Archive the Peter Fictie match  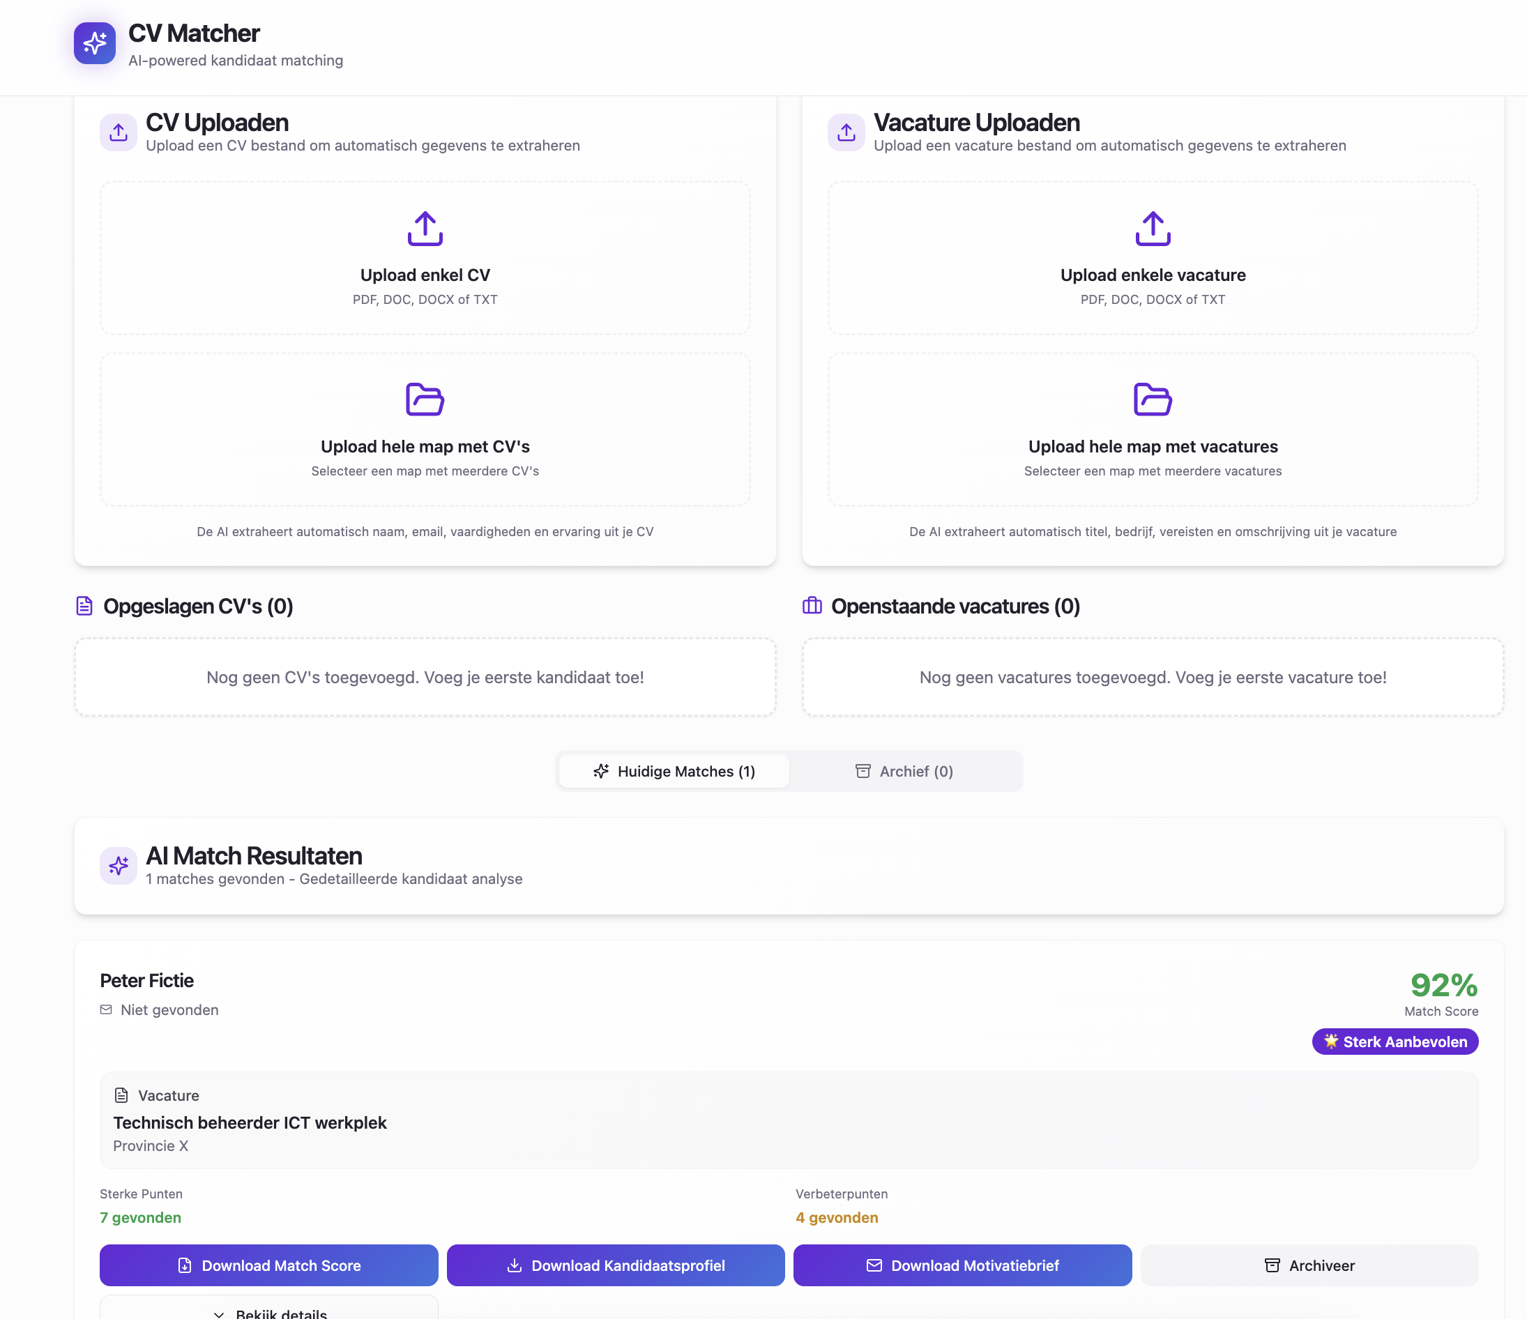click(x=1309, y=1265)
